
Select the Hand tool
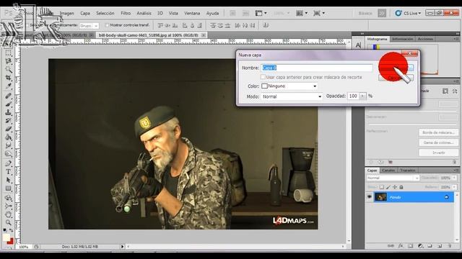8,214
